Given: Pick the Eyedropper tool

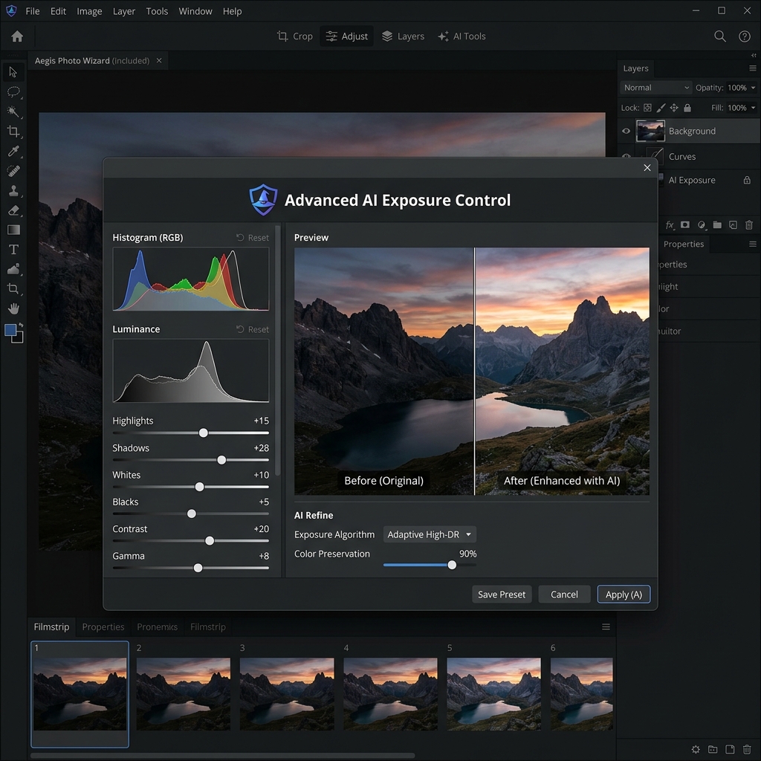Looking at the screenshot, I should click(x=13, y=152).
